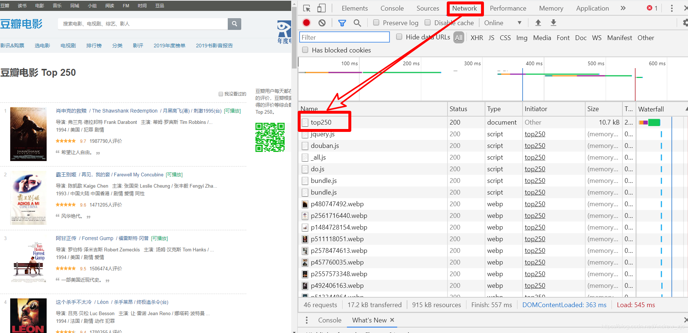Expand the more DevTools tabs chevron
This screenshot has height=333, width=688.
[x=623, y=8]
